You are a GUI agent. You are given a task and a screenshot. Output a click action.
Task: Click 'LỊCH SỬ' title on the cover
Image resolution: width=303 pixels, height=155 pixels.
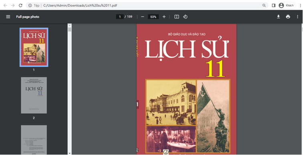(x=187, y=48)
